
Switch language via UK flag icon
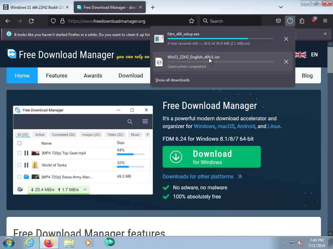pyautogui.click(x=301, y=54)
